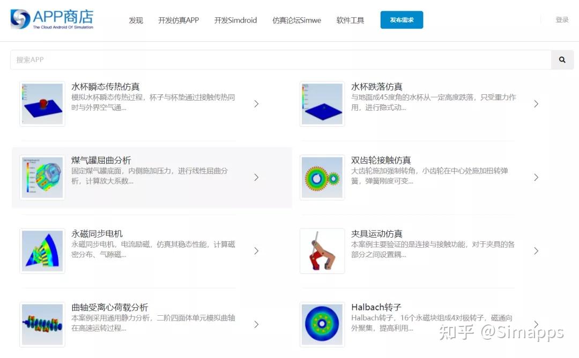Open the 开发Simdroid navigation entry
The height and width of the screenshot is (358, 579).
point(235,20)
